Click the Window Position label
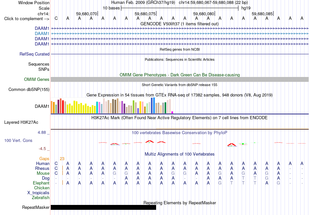The image size is (309, 215). [x=34, y=3]
